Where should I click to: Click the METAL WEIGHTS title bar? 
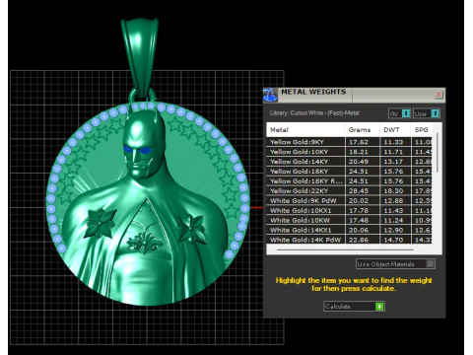tap(354, 95)
